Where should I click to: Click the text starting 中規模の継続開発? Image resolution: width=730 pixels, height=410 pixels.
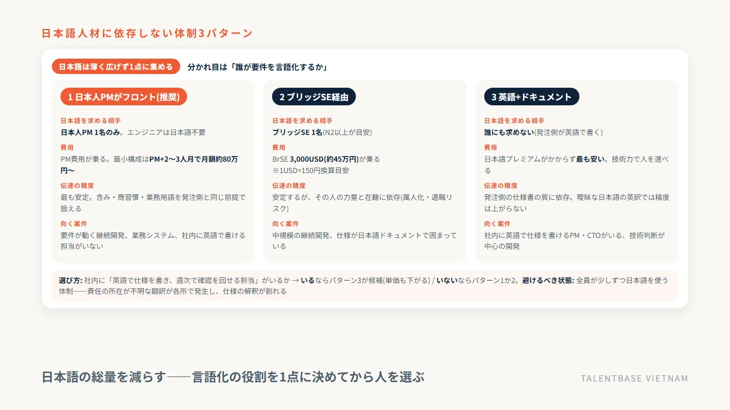[x=364, y=241]
